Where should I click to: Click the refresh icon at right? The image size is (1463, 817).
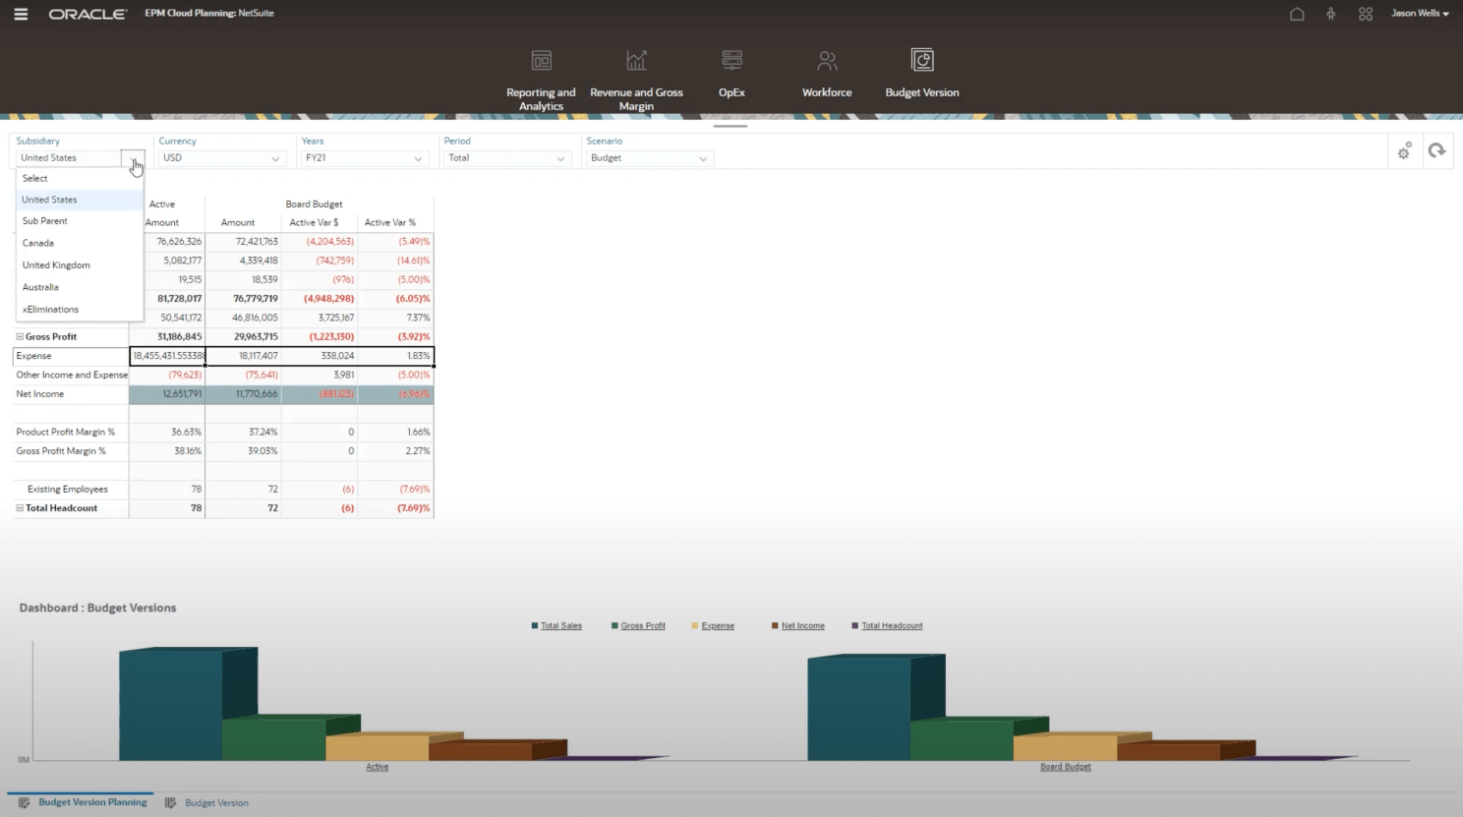[x=1436, y=150]
